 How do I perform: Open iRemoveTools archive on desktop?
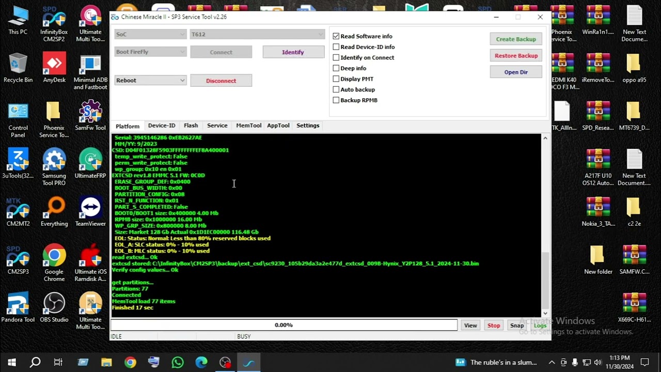click(x=598, y=68)
